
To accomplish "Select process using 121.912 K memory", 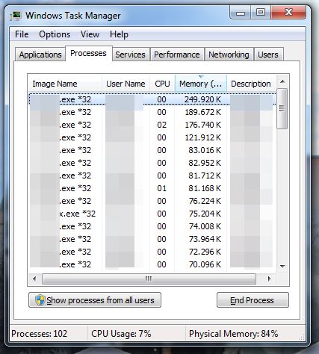I will coord(152,137).
